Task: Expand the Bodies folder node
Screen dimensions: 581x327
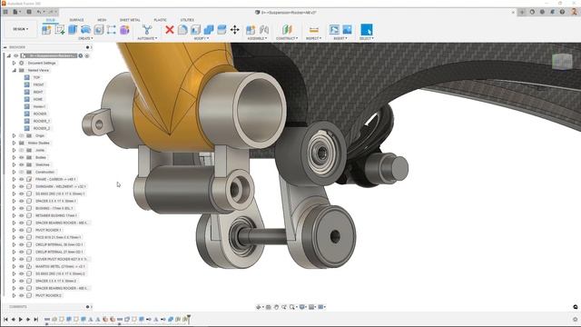Action: tap(15, 157)
